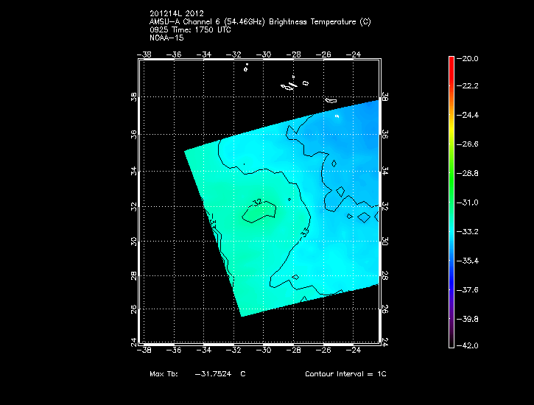Click the Max Tb value -31.7524
The height and width of the screenshot is (405, 534).
pos(214,374)
